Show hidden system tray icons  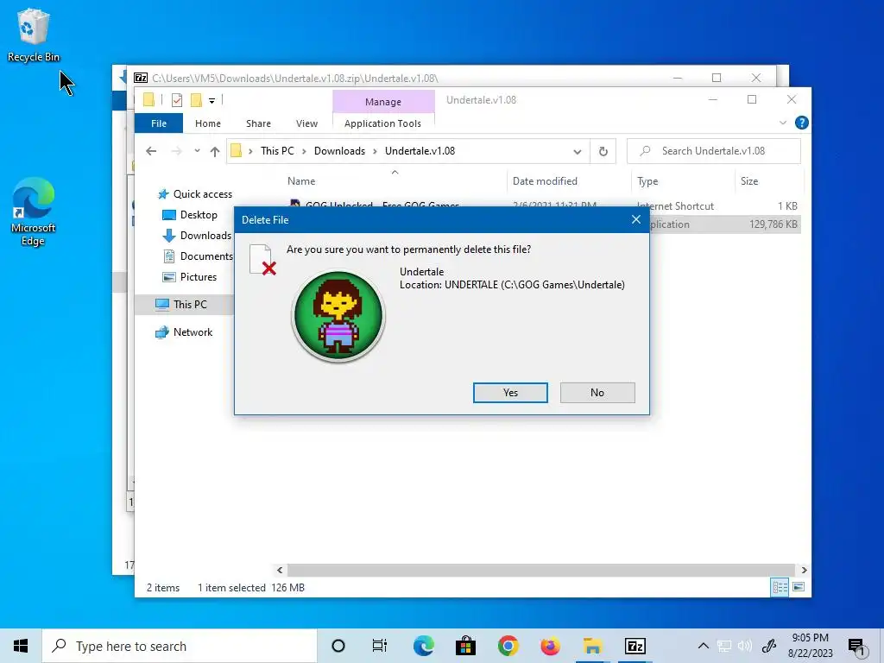[703, 646]
